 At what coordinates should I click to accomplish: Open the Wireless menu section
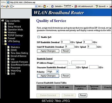pyautogui.click(x=12, y=32)
